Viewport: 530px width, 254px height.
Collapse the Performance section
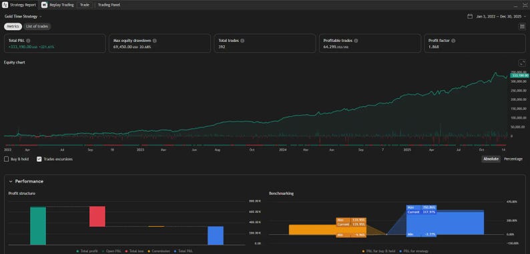pos(11,182)
